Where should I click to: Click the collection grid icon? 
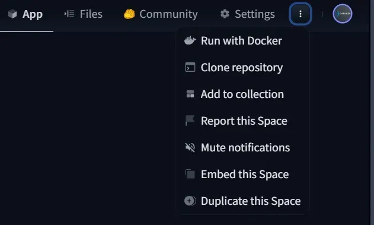coord(190,94)
